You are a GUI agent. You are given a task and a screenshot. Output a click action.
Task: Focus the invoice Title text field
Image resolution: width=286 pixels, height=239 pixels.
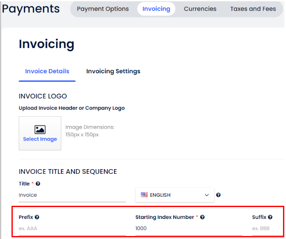[72, 195]
